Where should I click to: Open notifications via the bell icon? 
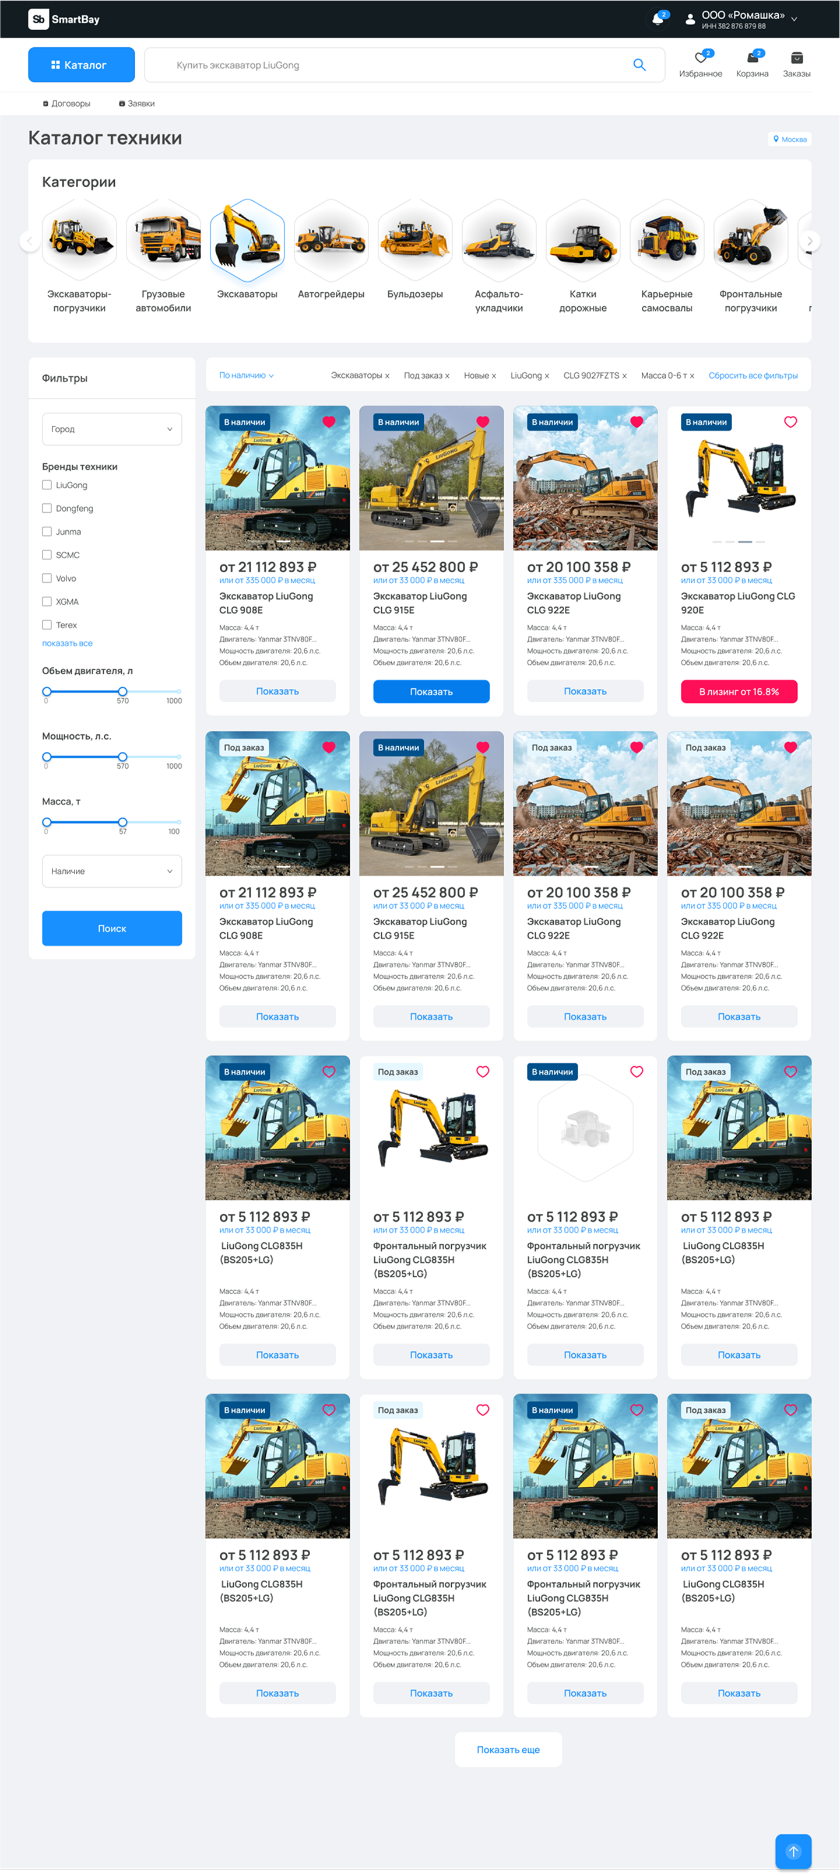coord(658,19)
